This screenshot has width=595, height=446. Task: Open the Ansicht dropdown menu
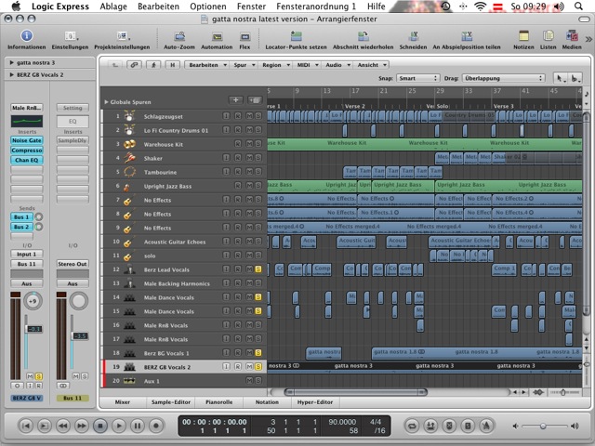pyautogui.click(x=371, y=65)
